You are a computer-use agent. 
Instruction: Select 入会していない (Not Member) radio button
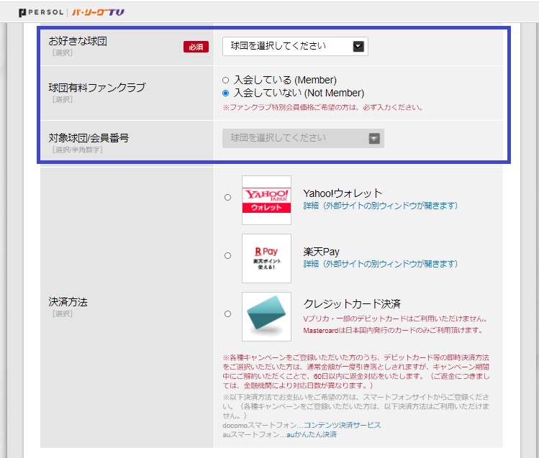[226, 93]
